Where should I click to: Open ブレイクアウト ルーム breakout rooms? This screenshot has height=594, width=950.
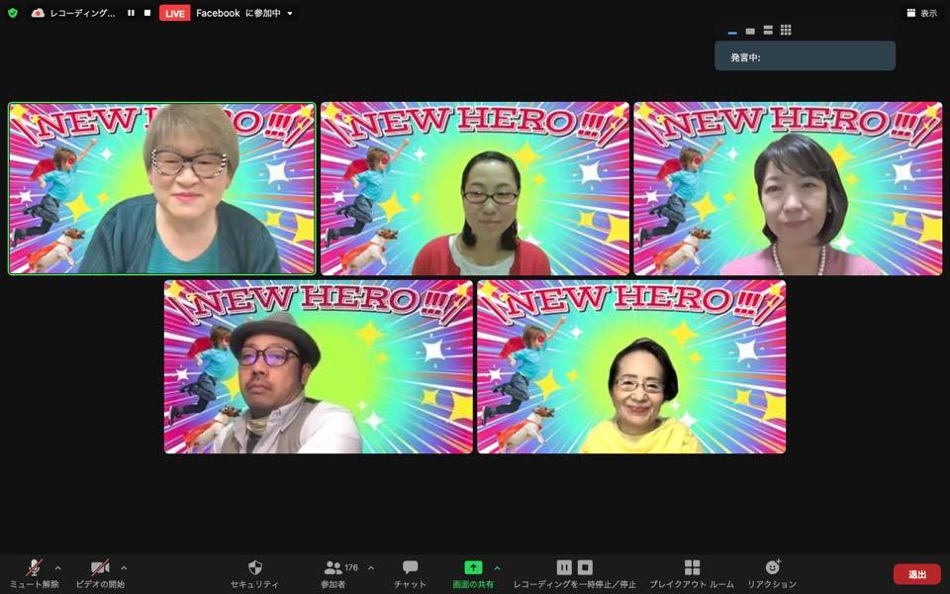pos(692,574)
